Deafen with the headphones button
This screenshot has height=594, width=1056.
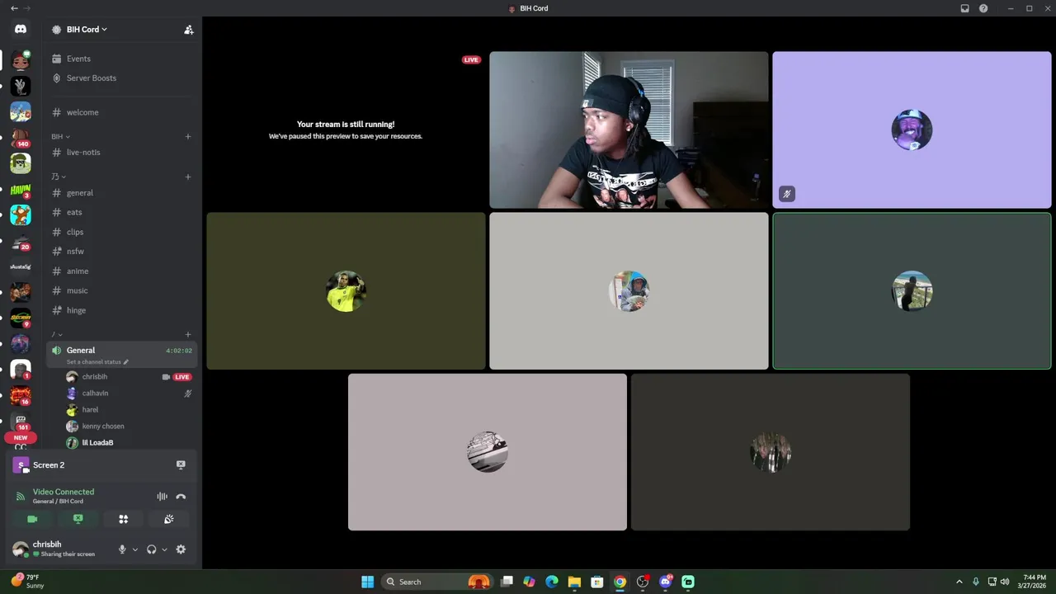[x=151, y=549]
